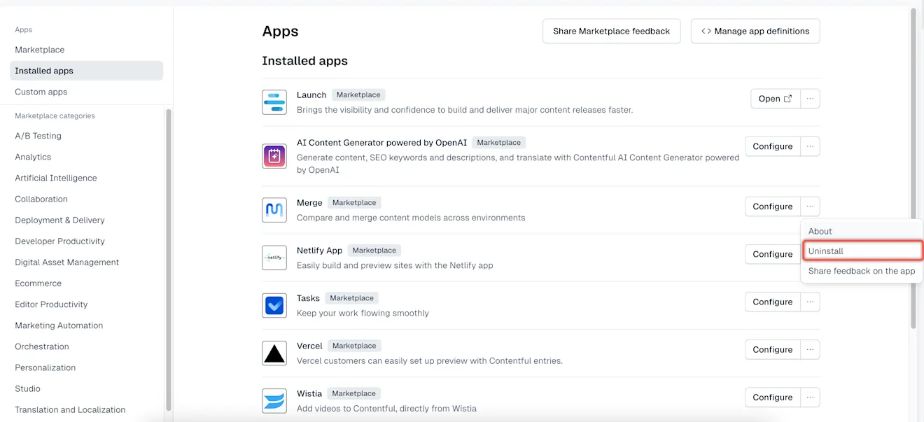Click the sidebar categories scrollbar
924x422 pixels.
tap(168, 260)
